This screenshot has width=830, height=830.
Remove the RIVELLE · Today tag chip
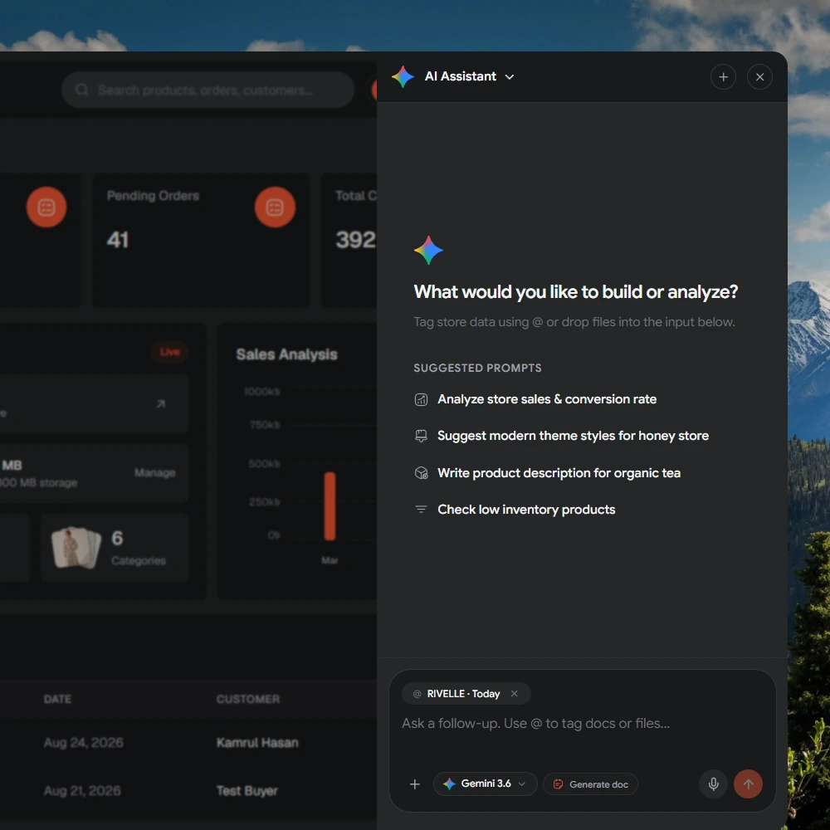click(514, 693)
